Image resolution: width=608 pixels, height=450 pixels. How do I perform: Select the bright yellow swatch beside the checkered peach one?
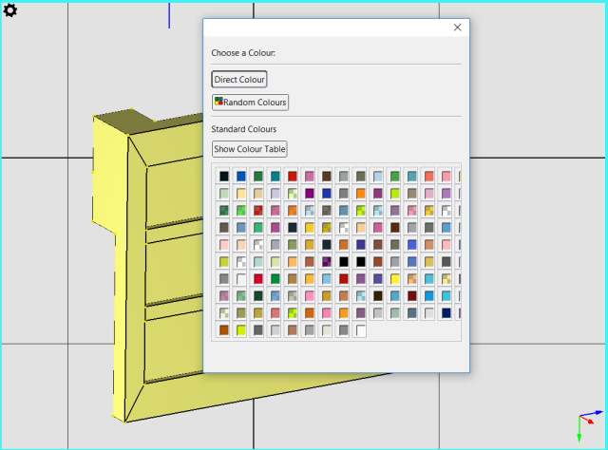tap(395, 279)
